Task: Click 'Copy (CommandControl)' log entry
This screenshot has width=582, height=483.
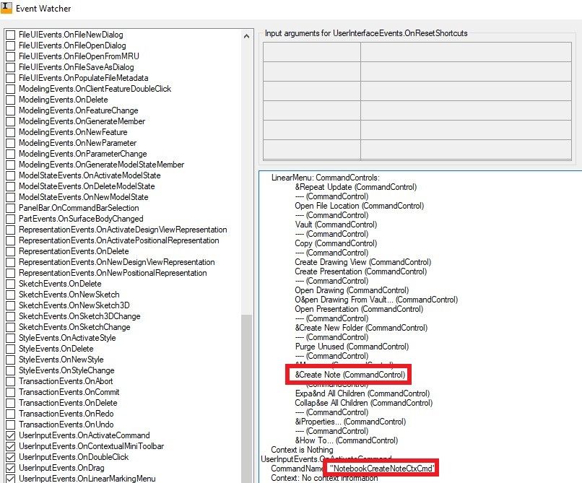Action: [336, 243]
